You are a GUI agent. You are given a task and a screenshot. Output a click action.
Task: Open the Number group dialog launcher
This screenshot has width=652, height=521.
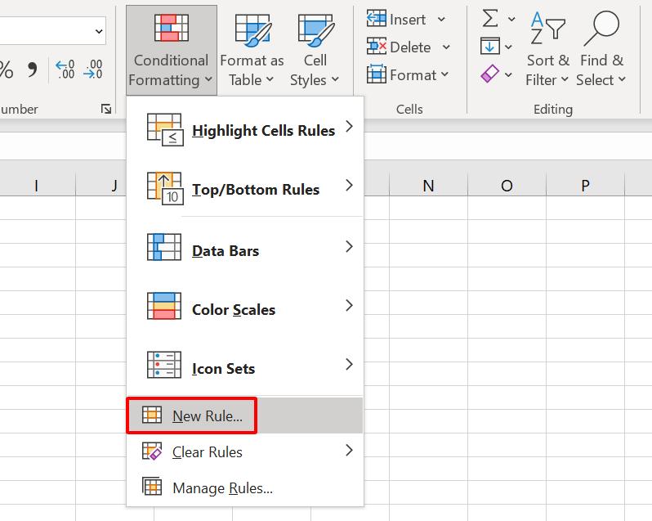point(106,109)
